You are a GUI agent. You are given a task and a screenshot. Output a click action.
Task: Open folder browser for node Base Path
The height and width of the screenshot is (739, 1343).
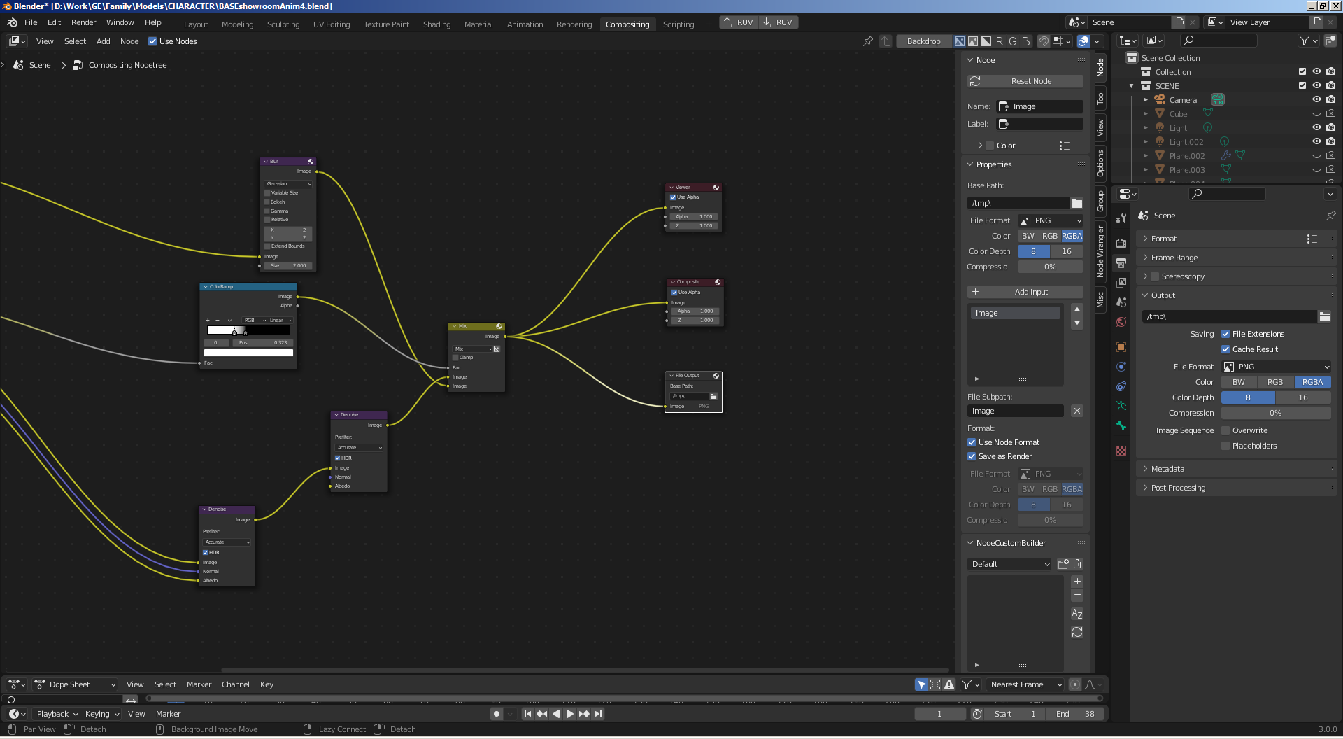pos(1077,203)
